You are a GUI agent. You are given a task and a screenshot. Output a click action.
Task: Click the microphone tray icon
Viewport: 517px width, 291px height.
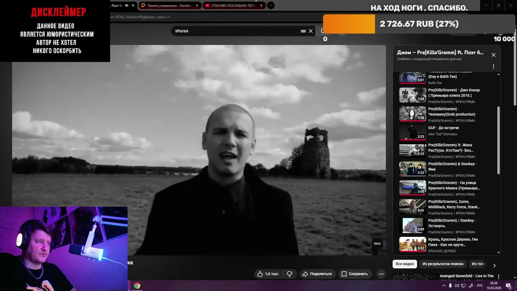pyautogui.click(x=450, y=286)
